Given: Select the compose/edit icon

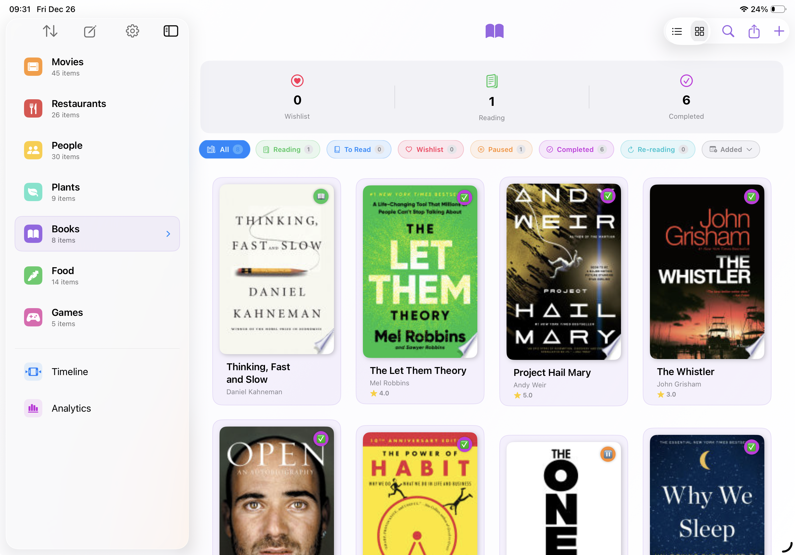Looking at the screenshot, I should 90,31.
